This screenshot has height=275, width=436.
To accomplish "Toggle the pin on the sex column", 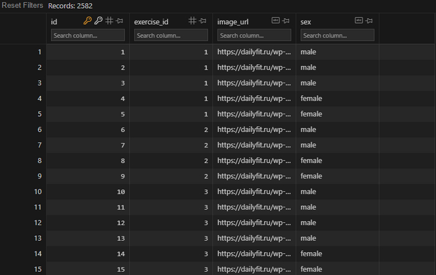I will tap(369, 21).
